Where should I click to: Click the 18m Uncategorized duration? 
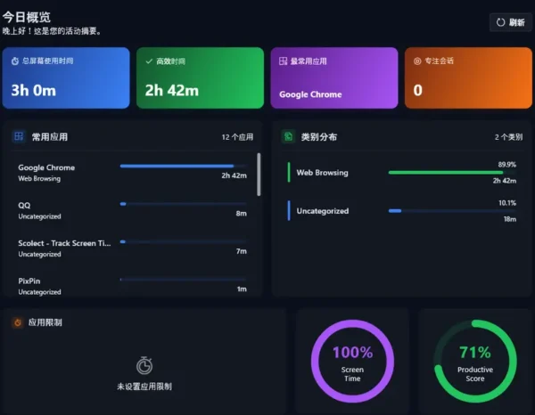tap(510, 219)
